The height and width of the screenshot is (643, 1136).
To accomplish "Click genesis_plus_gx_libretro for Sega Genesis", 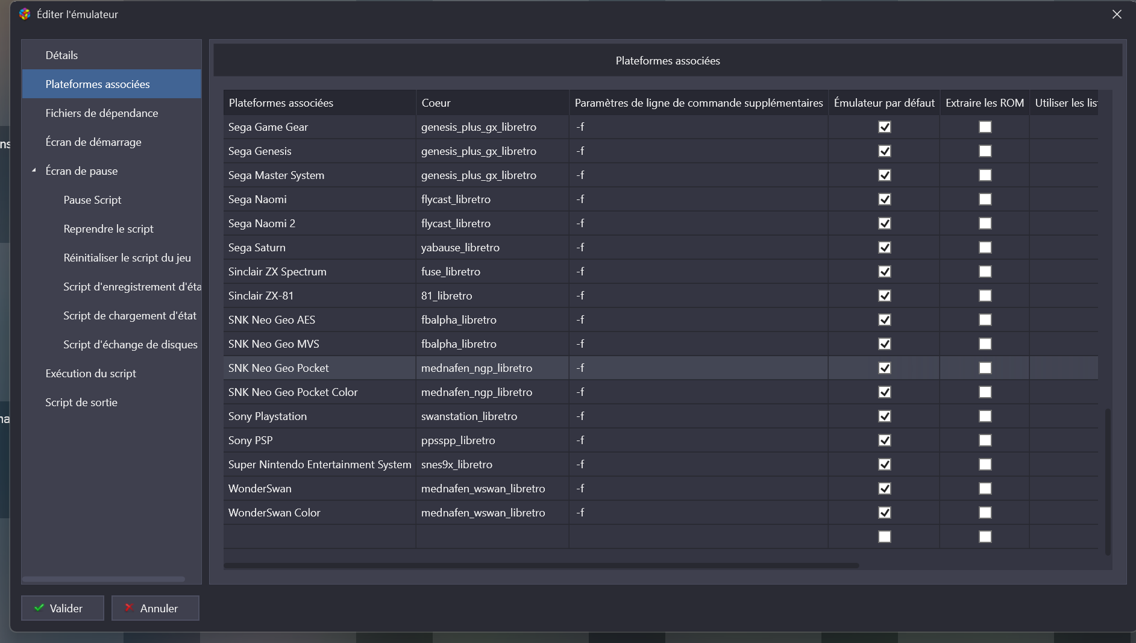I will pyautogui.click(x=492, y=151).
